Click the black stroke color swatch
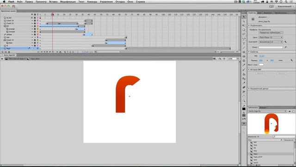The width and height of the screenshot is (296, 167). tap(244, 109)
